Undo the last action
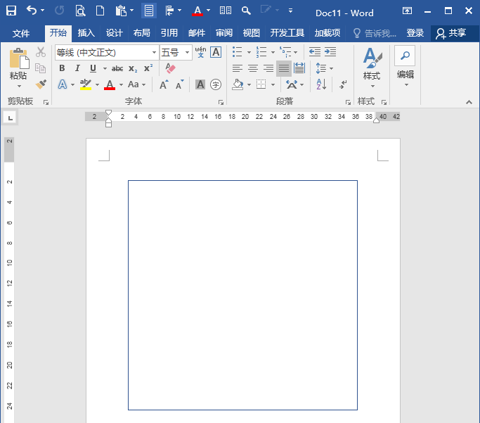This screenshot has height=423, width=480. click(32, 11)
